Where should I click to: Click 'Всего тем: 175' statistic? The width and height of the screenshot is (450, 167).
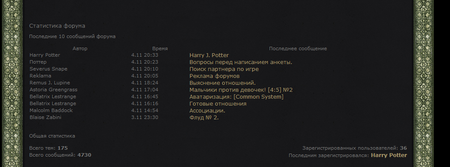coord(49,148)
